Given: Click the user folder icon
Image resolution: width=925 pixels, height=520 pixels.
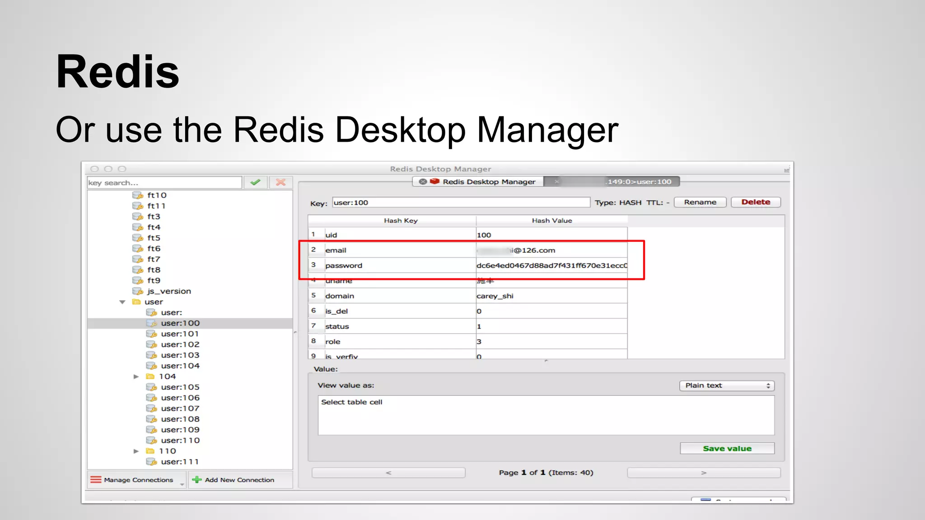Looking at the screenshot, I should [136, 302].
